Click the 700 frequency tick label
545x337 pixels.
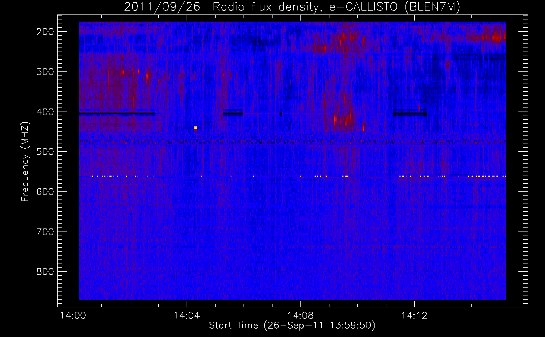point(45,232)
